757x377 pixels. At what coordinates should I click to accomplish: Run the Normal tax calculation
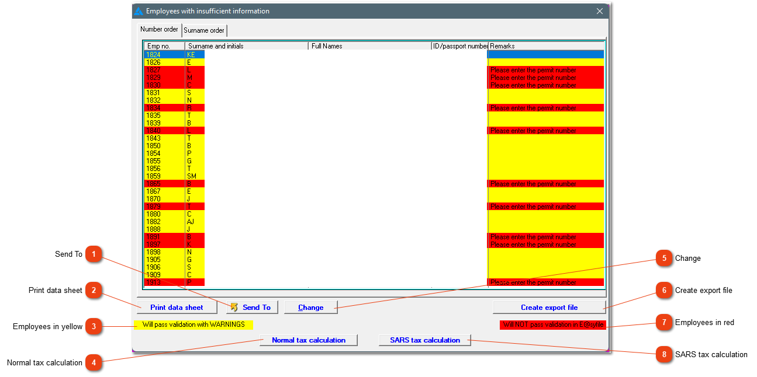(309, 340)
